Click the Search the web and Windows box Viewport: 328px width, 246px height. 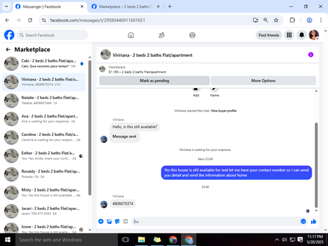coord(67,240)
